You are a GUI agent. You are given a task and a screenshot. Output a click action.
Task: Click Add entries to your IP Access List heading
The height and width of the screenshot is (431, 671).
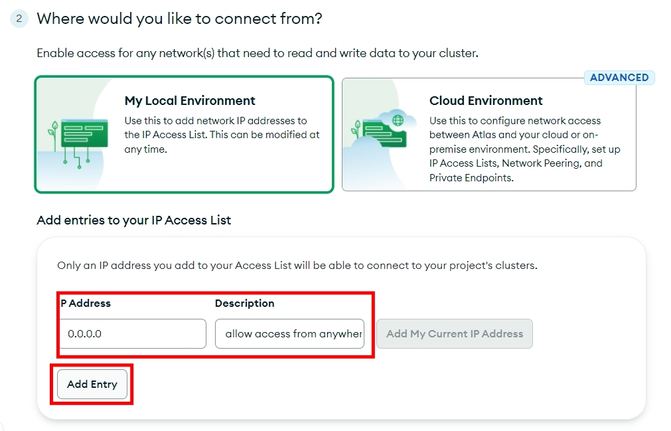click(x=133, y=220)
